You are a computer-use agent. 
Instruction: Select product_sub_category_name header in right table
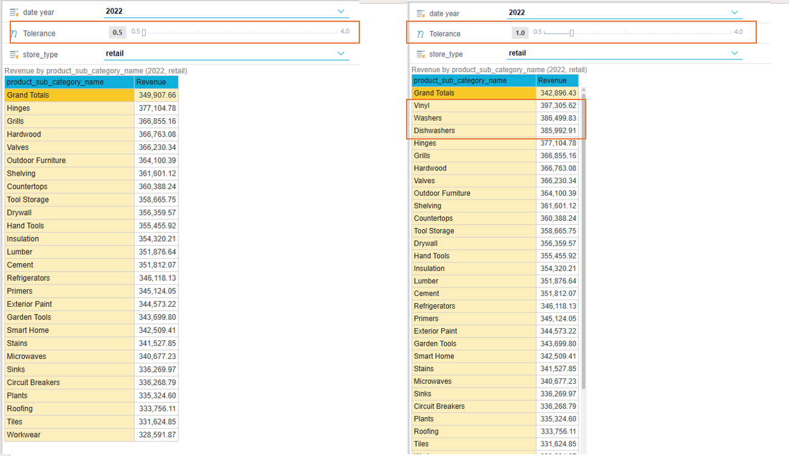473,81
